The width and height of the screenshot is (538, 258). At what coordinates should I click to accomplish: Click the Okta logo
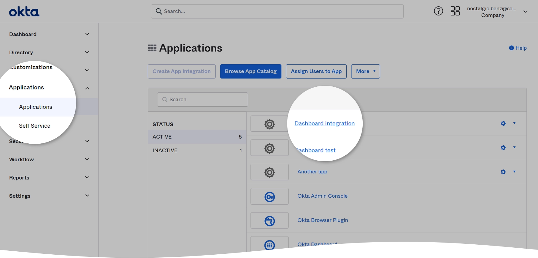24,12
